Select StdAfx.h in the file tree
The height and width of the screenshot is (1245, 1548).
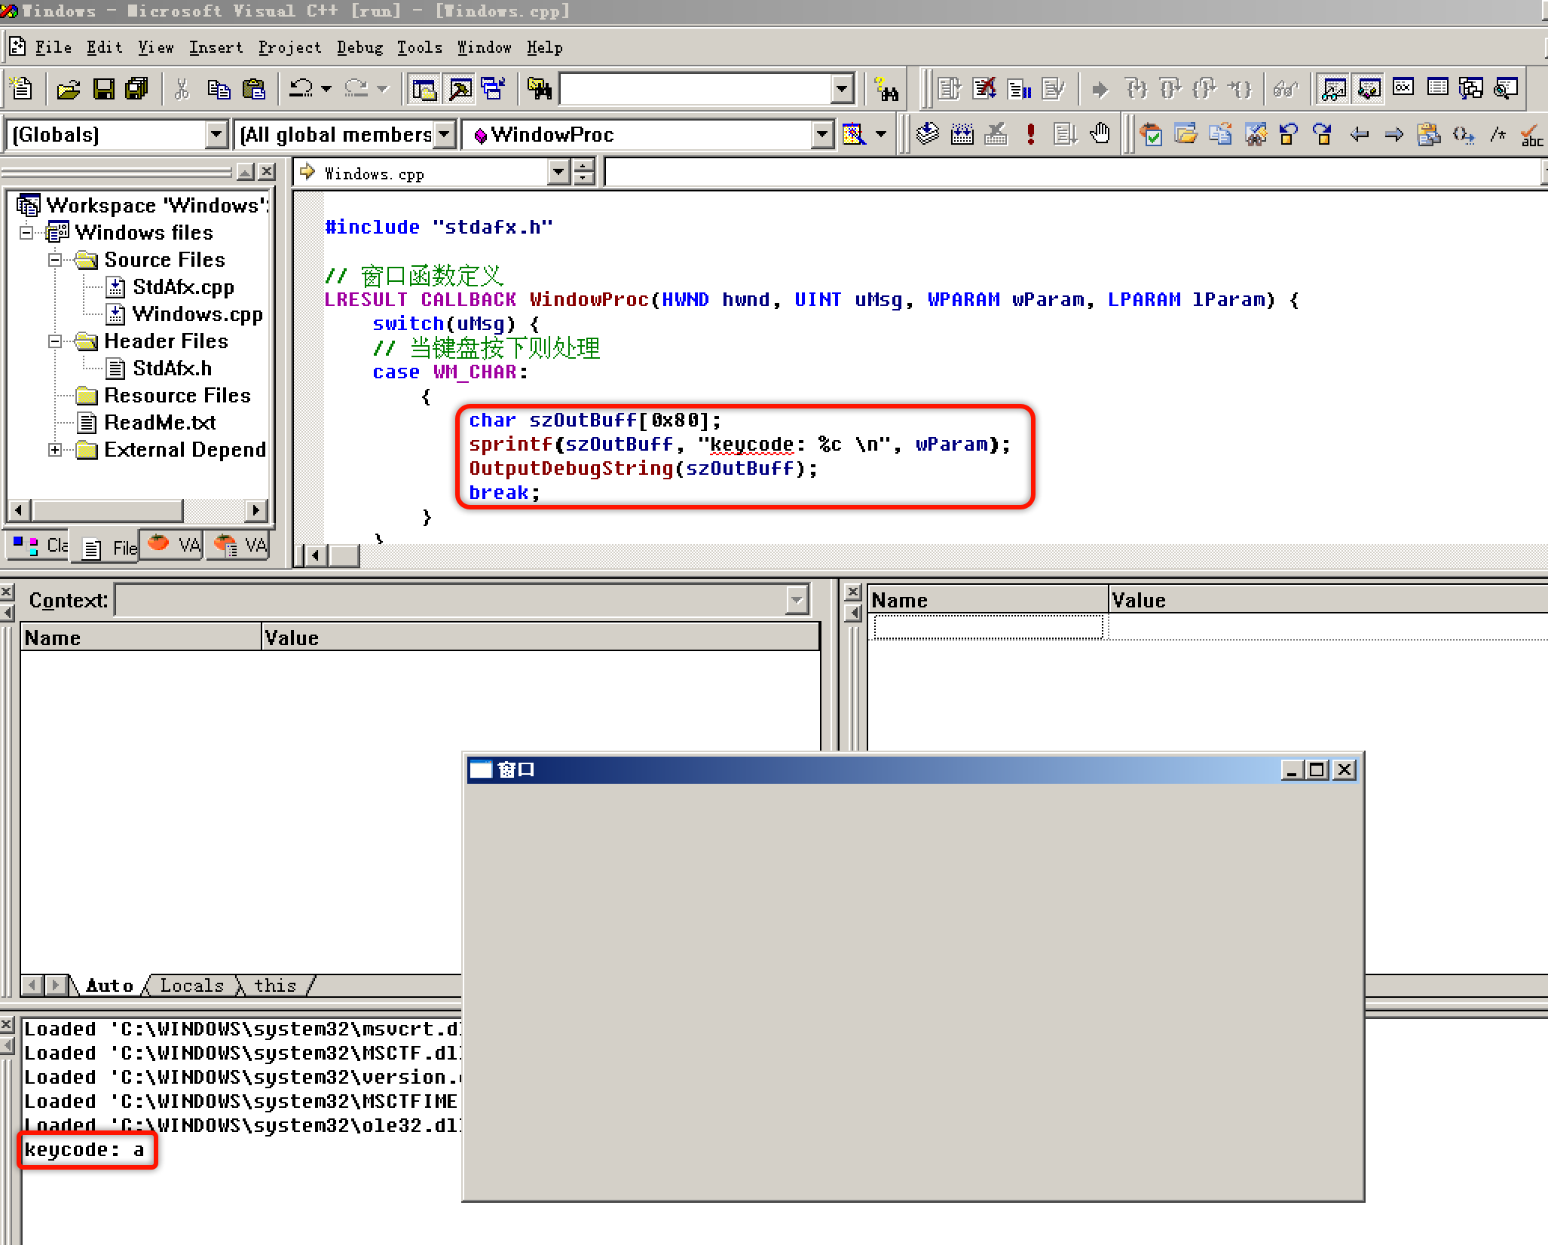(172, 369)
